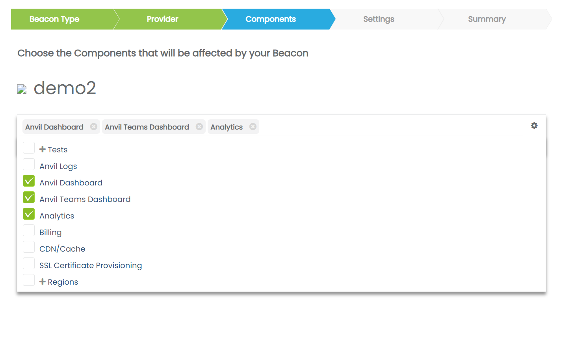Check the SSL Certificate Provisioning checkbox
563x337 pixels.
coord(29,263)
